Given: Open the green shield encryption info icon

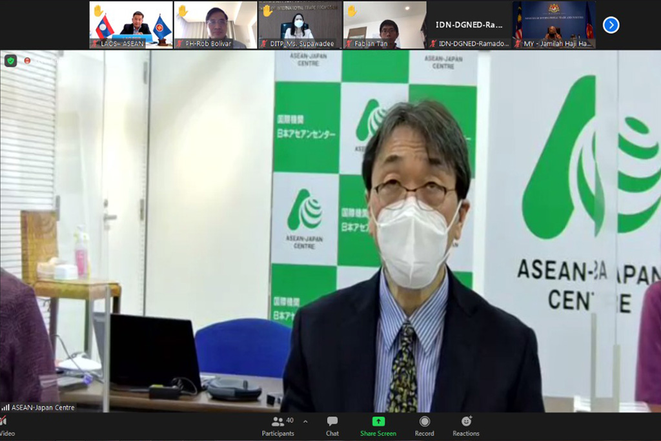Looking at the screenshot, I should coord(10,61).
